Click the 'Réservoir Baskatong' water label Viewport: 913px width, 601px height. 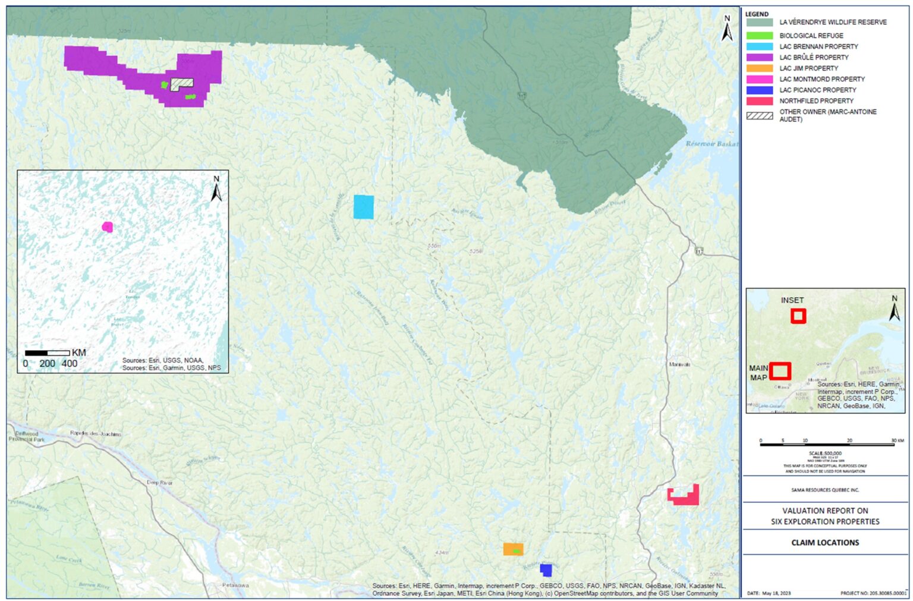click(x=711, y=144)
